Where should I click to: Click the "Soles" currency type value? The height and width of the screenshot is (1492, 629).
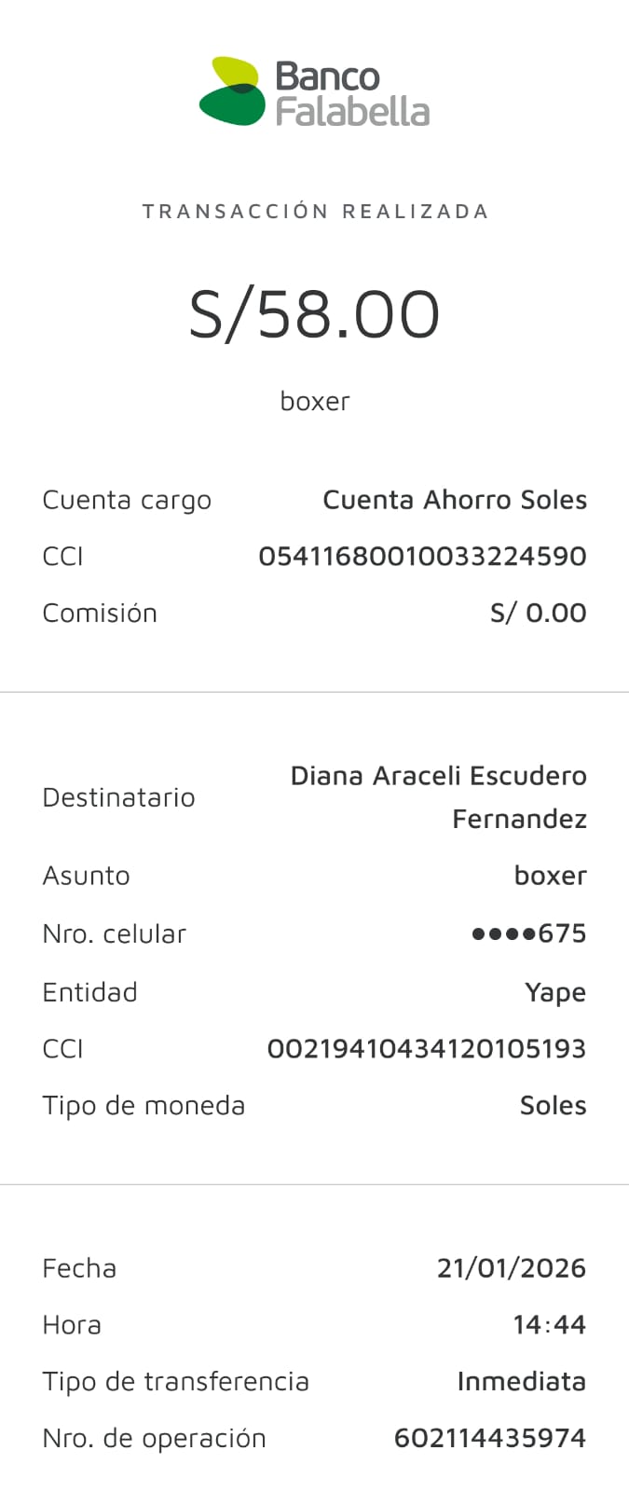(x=553, y=1106)
